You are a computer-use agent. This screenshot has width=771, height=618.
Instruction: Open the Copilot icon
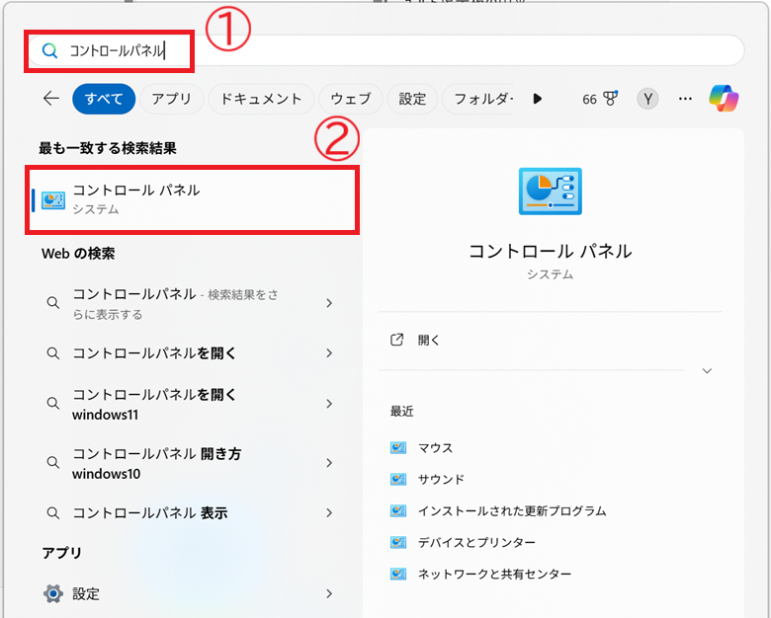724,99
